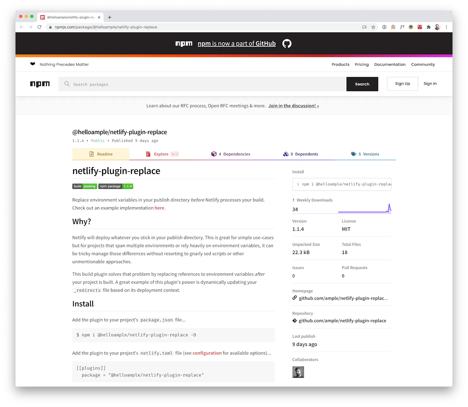Click the collaborator avatar thumbnail
Screen dimensions: 468x407
[x=298, y=372]
